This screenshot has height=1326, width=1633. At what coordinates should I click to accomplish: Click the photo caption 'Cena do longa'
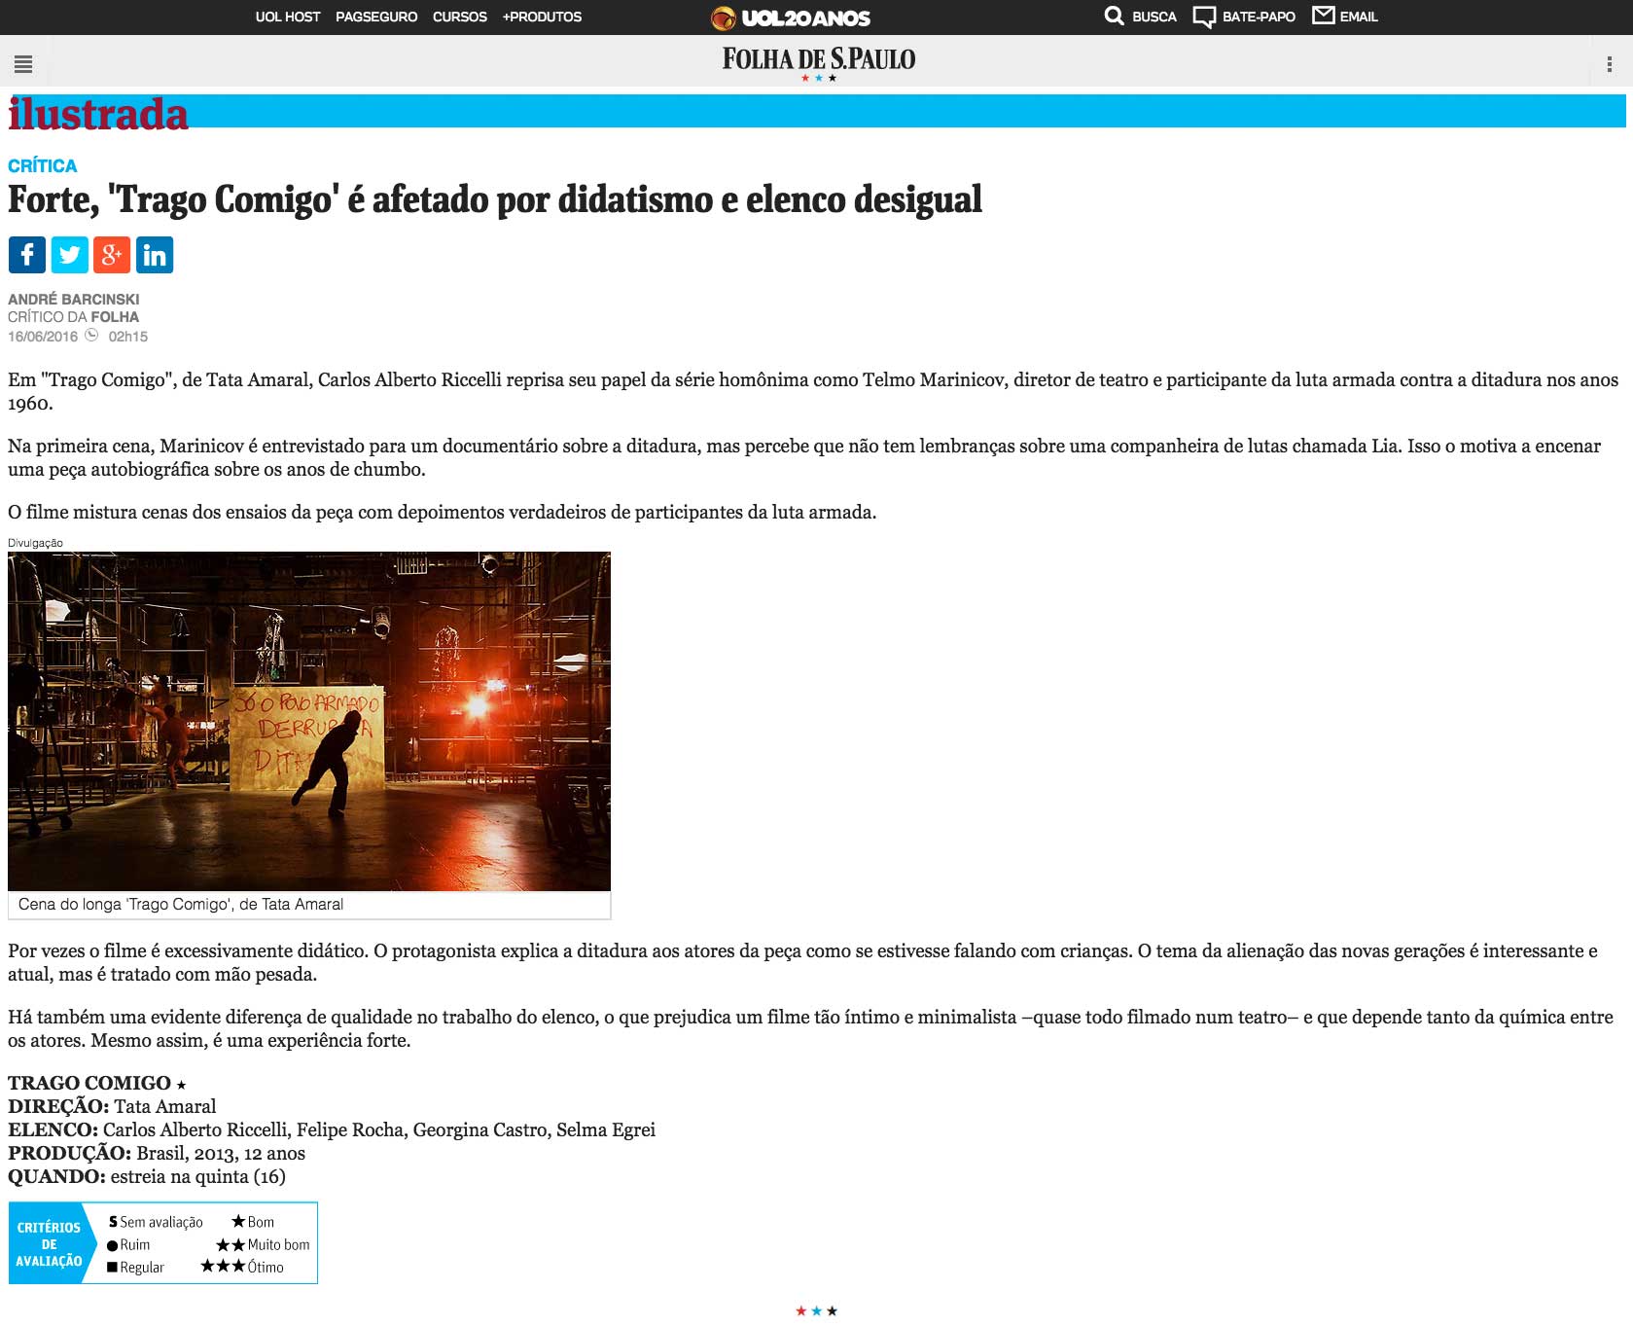coord(181,905)
